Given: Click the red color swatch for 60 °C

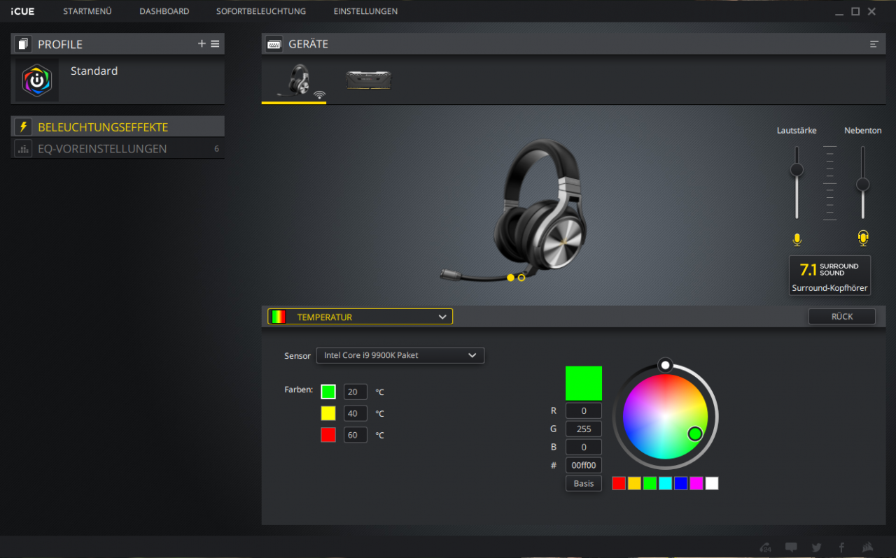Looking at the screenshot, I should 328,435.
